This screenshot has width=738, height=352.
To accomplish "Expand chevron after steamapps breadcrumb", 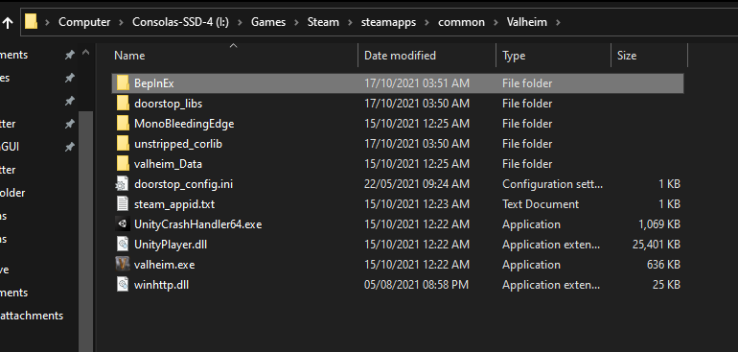I will 427,22.
